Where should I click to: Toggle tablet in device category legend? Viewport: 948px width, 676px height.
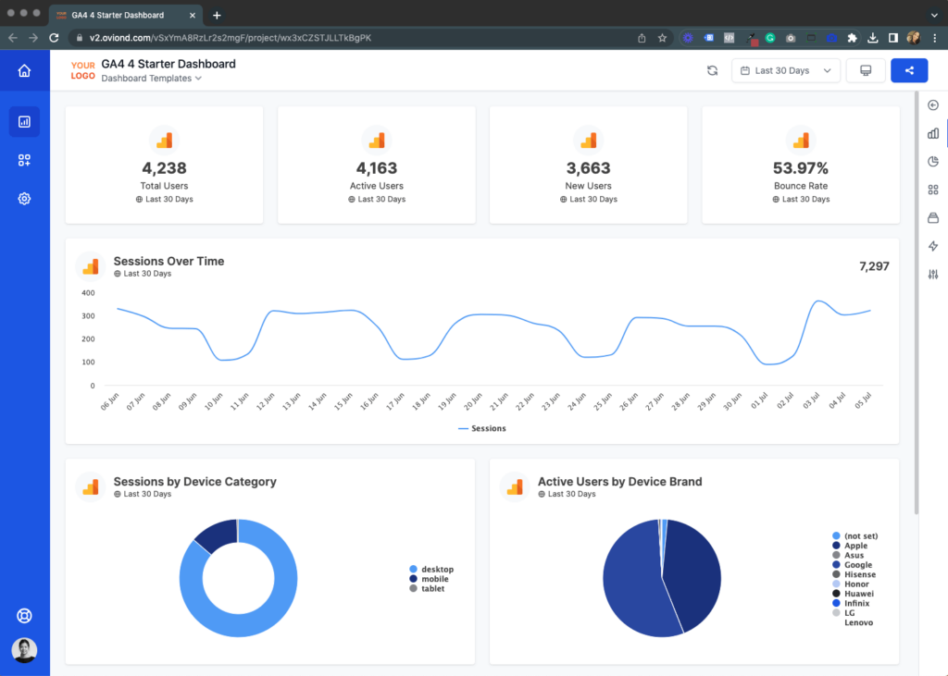tap(427, 588)
